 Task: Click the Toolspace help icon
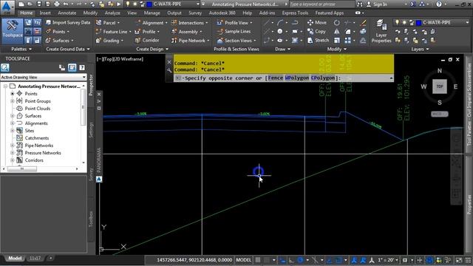pos(82,67)
